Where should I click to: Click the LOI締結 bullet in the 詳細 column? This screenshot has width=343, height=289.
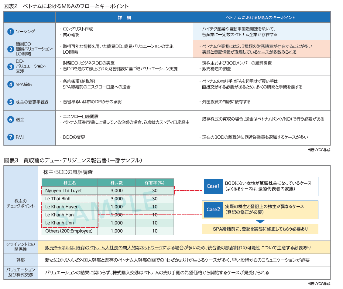69,52
